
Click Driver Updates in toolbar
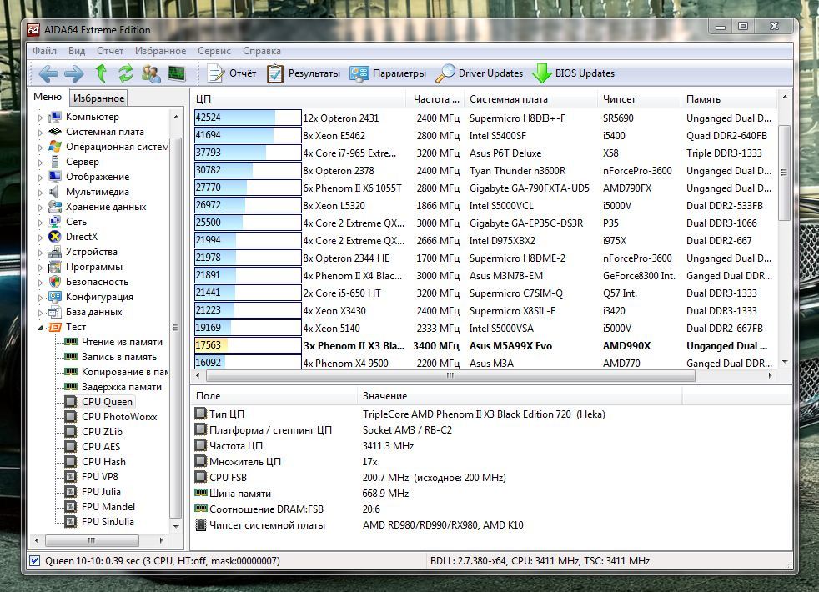(x=480, y=73)
